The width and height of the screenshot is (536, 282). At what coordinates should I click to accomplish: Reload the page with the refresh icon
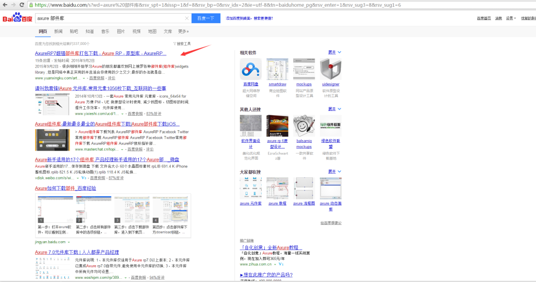point(22,5)
